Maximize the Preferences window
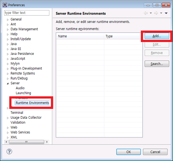 [x=157, y=5]
